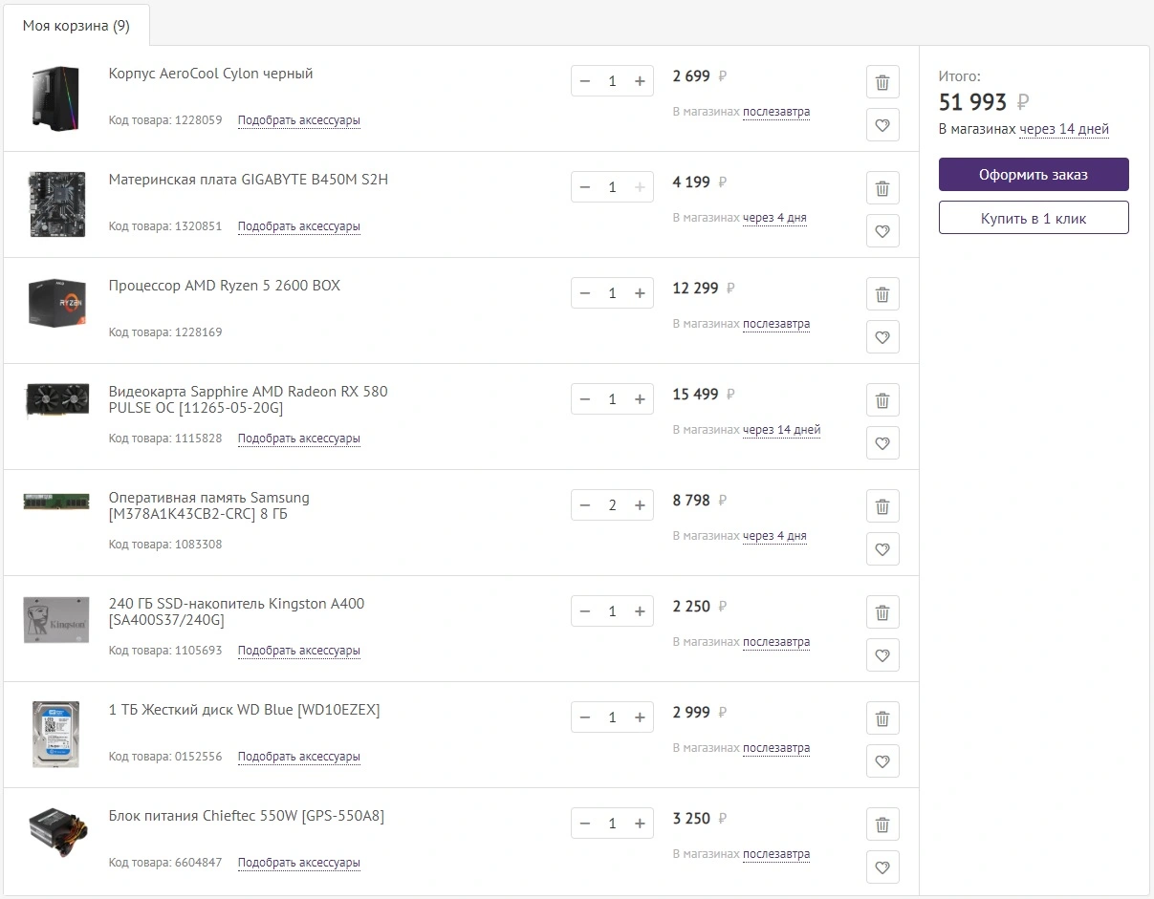This screenshot has height=899, width=1154.
Task: Remove Kingston A400 SSD via trash icon
Action: [882, 612]
